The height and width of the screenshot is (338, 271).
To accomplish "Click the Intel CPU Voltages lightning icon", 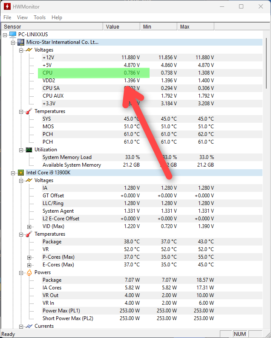I will [29, 180].
